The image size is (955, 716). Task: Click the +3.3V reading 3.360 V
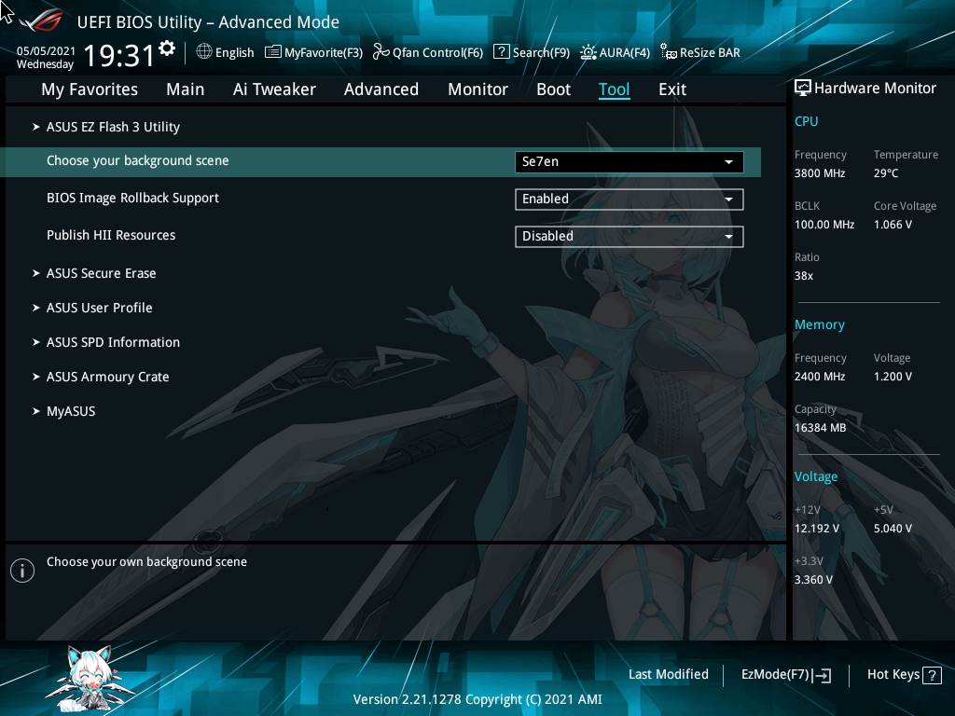point(813,580)
